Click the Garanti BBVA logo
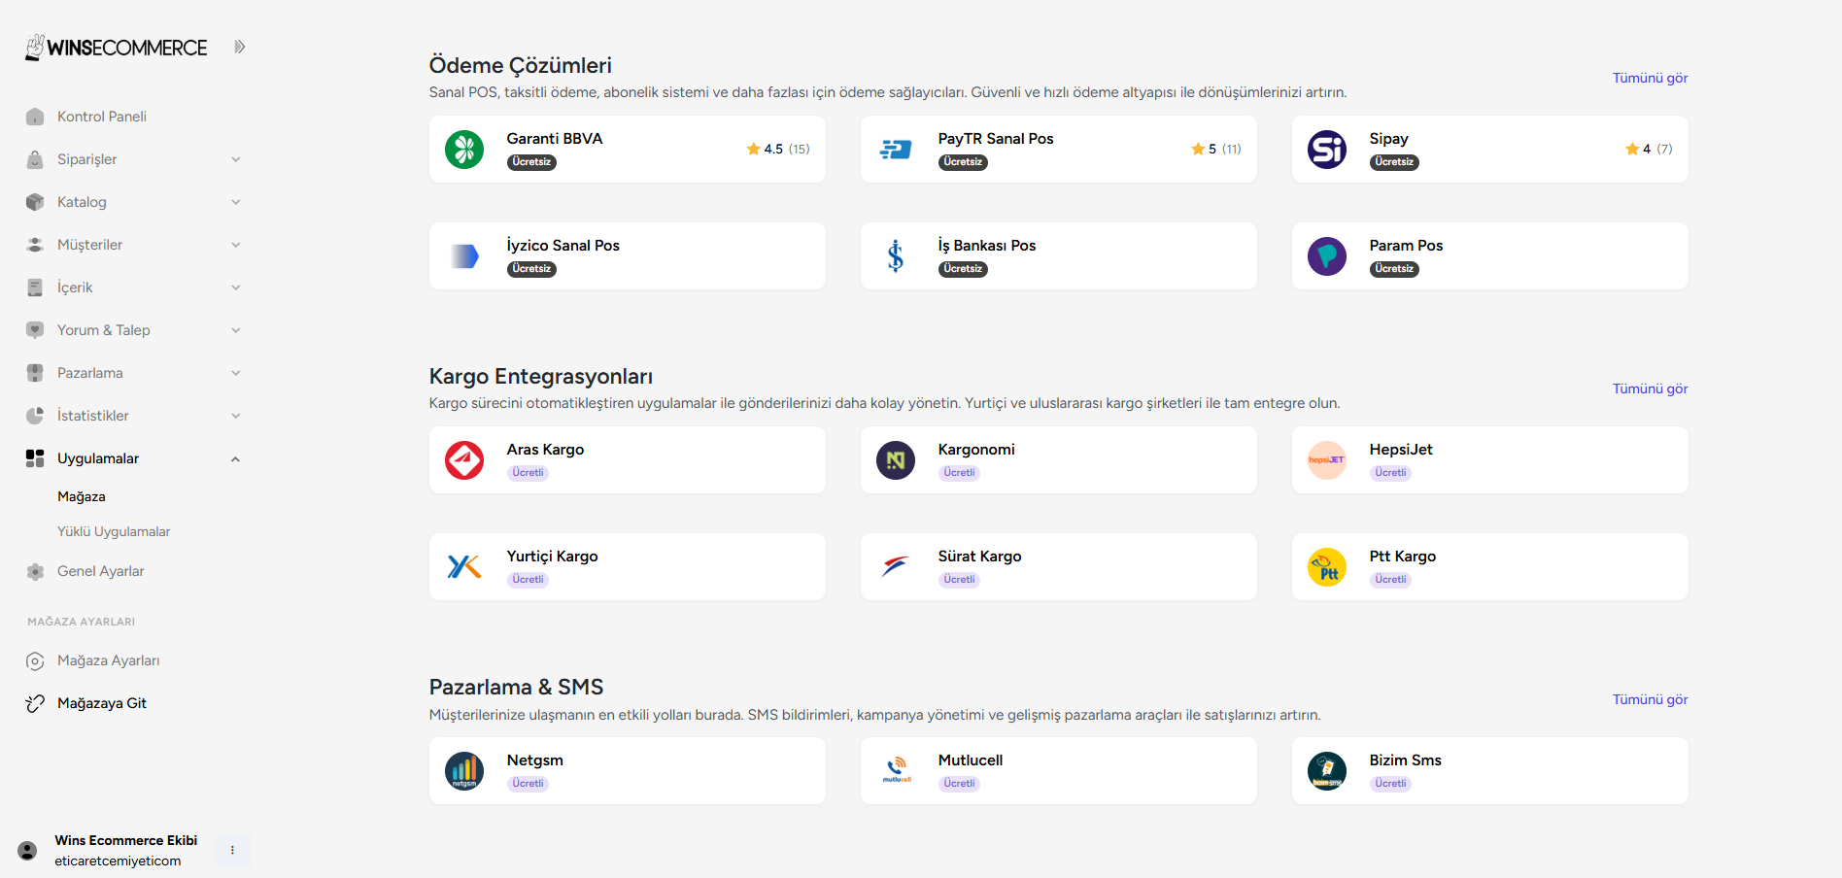 tap(464, 150)
